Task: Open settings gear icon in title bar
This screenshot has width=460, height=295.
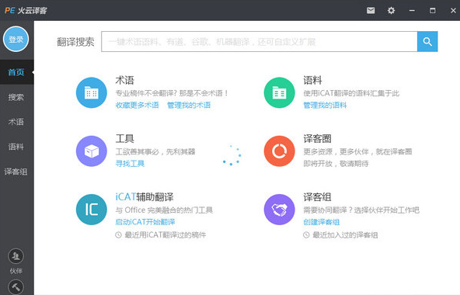Action: point(391,11)
